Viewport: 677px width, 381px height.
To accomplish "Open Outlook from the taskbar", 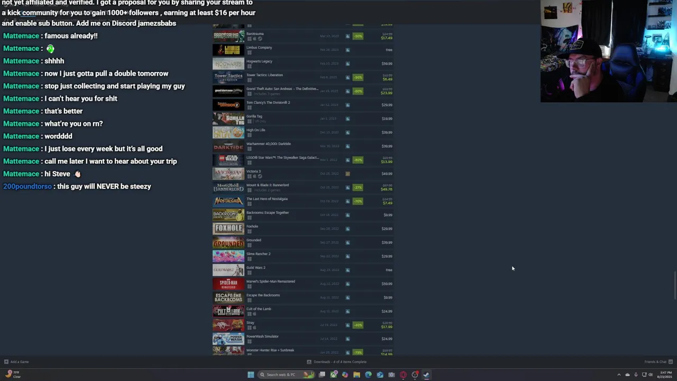I will pyautogui.click(x=380, y=375).
